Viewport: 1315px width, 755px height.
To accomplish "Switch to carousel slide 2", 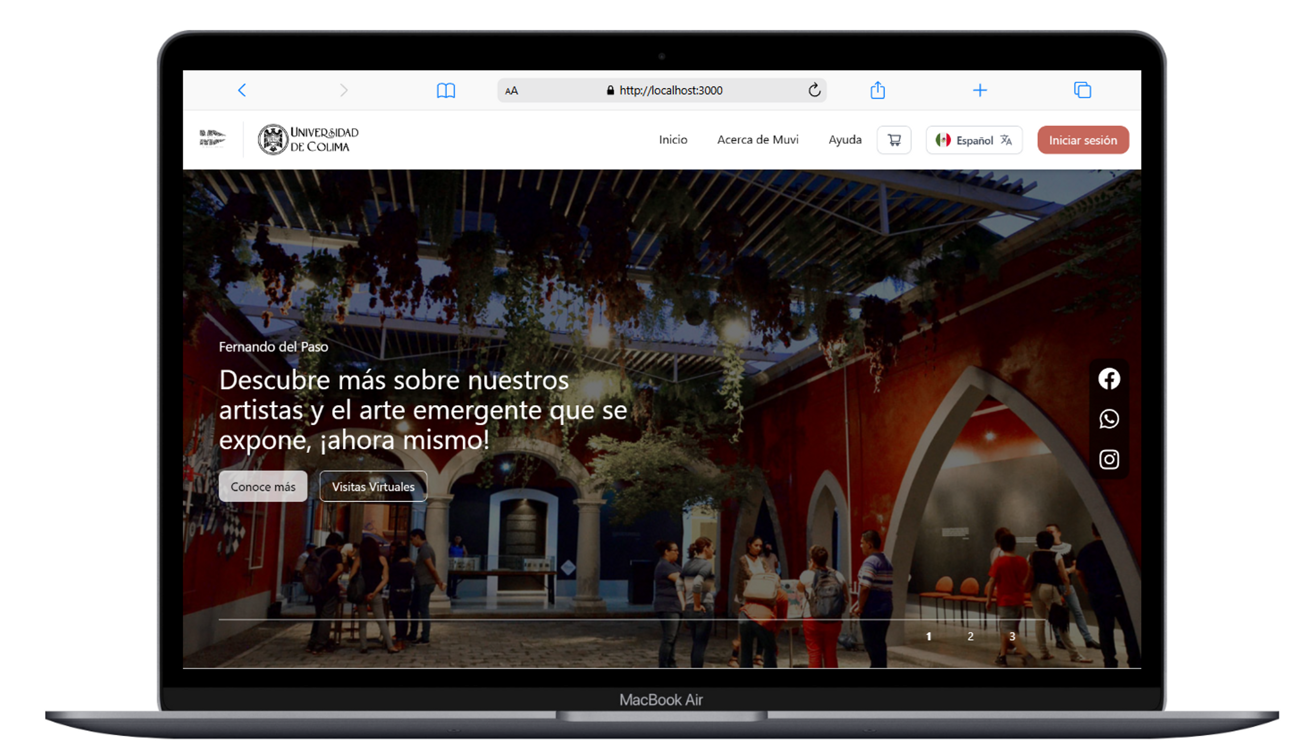I will point(970,636).
